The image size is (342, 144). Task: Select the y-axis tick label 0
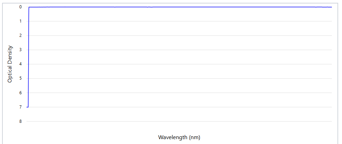tap(21, 7)
